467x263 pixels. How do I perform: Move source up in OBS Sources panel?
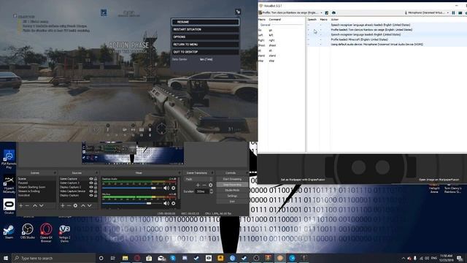coord(83,206)
